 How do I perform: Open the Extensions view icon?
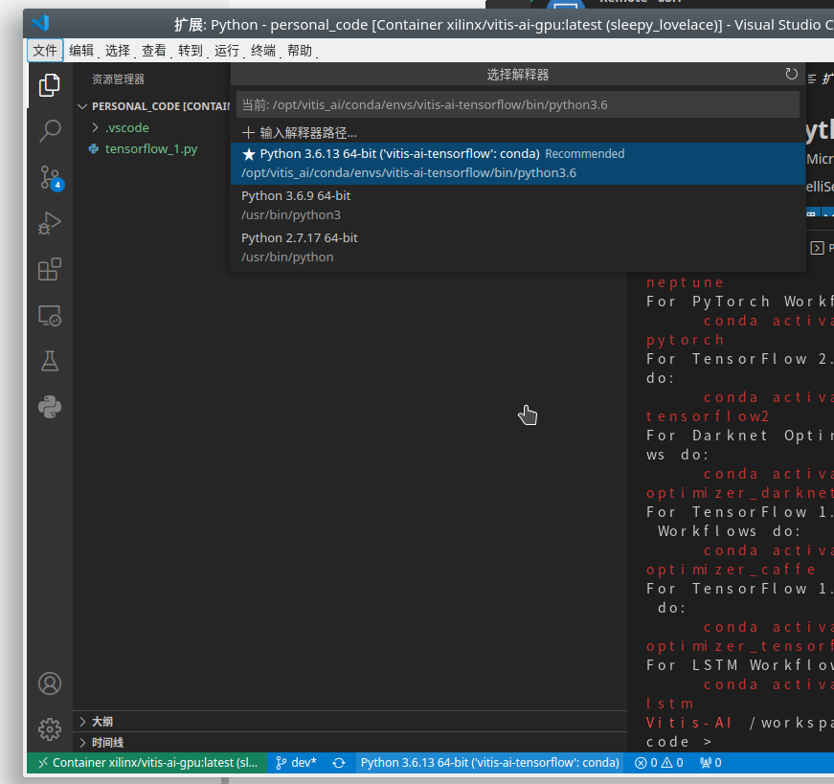click(x=50, y=269)
